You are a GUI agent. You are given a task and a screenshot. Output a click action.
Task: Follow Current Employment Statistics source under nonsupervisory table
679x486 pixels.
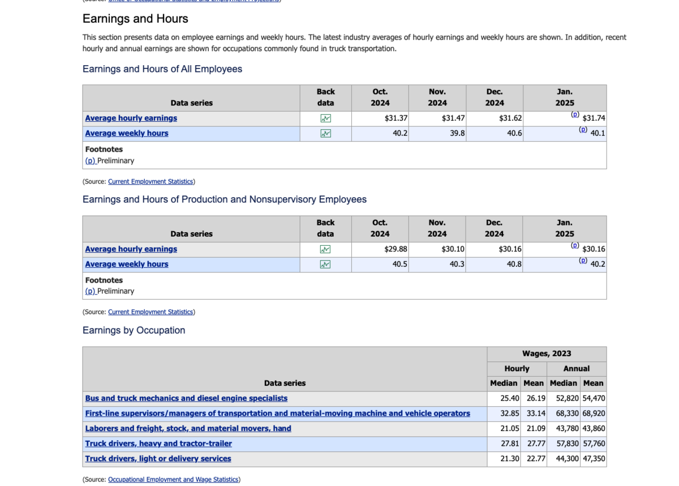[150, 312]
